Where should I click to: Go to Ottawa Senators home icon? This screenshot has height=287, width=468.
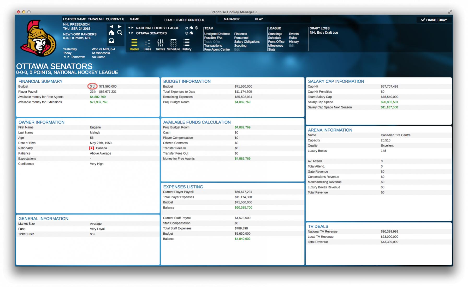point(191,33)
